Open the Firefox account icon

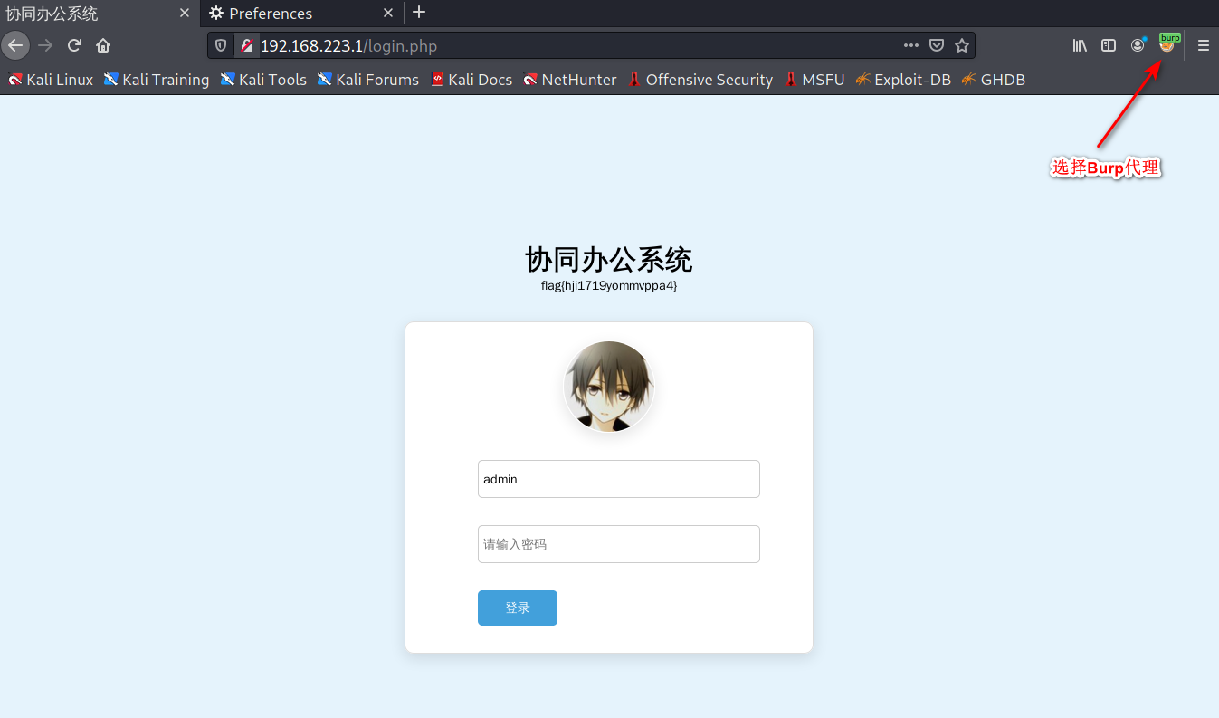point(1138,45)
